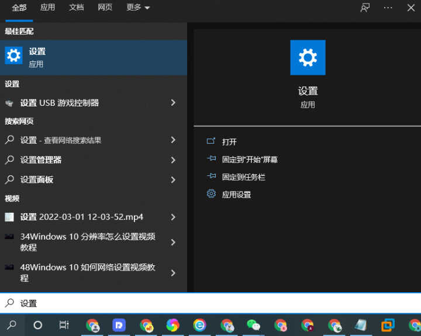421x336 pixels.
Task: Launch Internet Explorer from the taskbar
Action: coord(199,325)
